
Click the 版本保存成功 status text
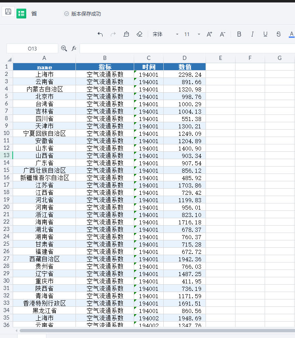tap(86, 14)
